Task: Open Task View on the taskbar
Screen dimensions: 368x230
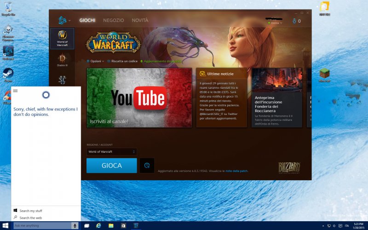Action: [x=86, y=225]
